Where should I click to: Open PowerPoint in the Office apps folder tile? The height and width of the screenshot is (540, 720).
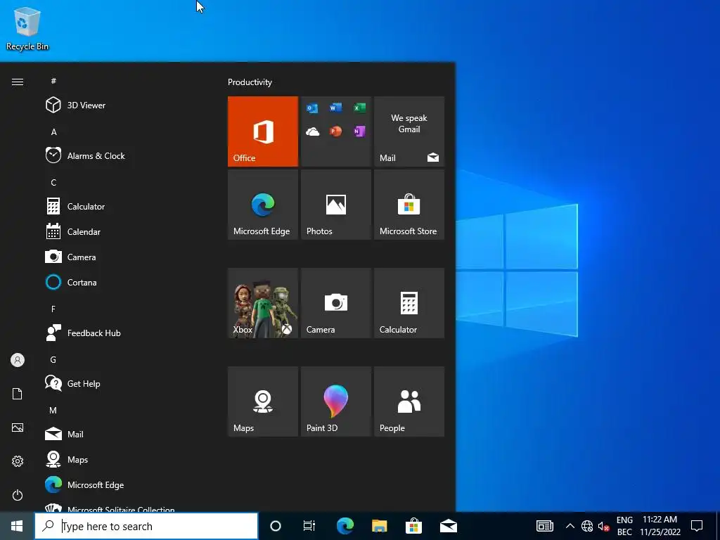click(335, 131)
